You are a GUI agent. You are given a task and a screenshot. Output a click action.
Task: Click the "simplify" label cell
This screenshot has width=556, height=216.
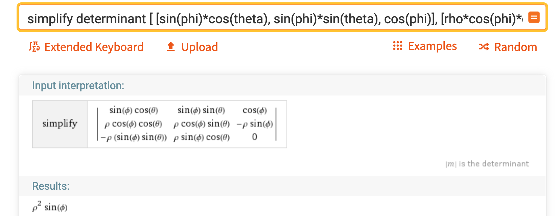tap(60, 124)
